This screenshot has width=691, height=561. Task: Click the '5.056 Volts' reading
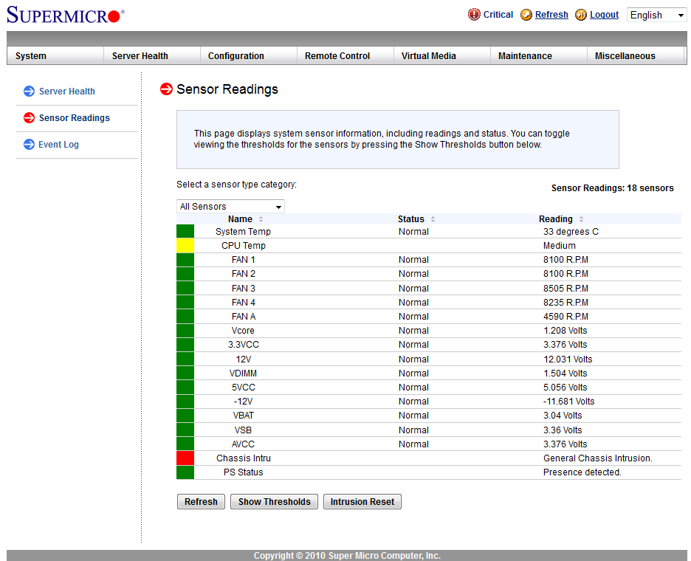565,388
